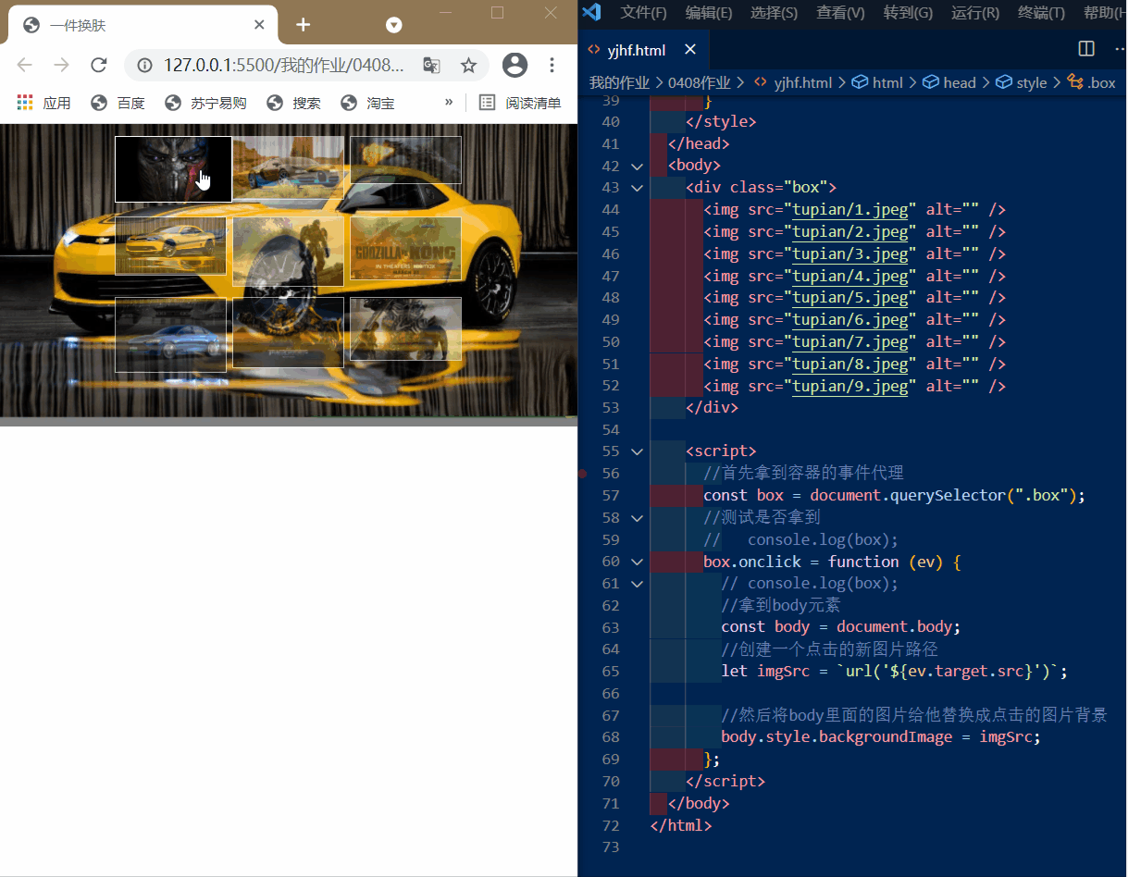Screen dimensions: 1128x877
Task: Open the 选择(S) menu
Action: [x=775, y=12]
